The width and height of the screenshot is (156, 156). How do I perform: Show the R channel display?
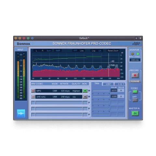tap(43, 51)
